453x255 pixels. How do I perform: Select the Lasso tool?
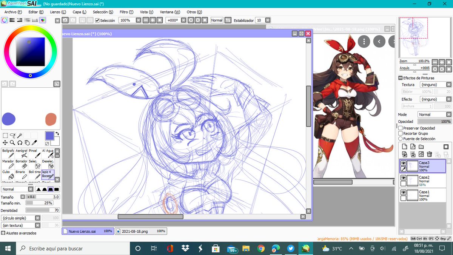pyautogui.click(x=12, y=135)
